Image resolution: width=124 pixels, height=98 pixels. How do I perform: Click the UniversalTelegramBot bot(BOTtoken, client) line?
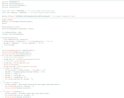tap(18, 29)
